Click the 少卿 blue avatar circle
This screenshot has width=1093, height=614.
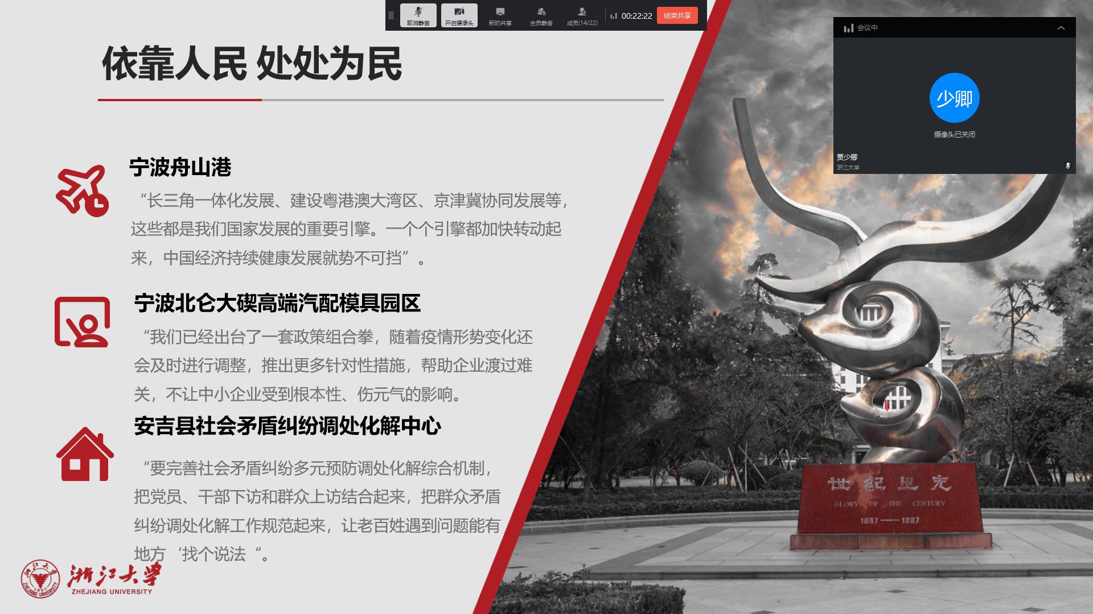pos(954,98)
